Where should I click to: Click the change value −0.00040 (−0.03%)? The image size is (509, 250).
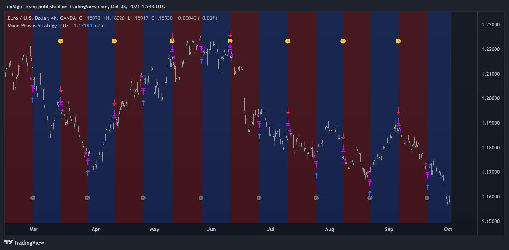[196, 18]
